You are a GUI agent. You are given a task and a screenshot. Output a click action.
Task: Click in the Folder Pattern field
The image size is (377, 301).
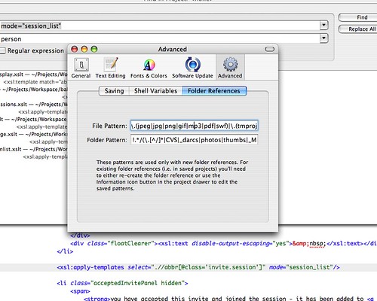(194, 140)
